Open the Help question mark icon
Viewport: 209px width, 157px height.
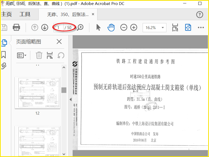point(200,15)
